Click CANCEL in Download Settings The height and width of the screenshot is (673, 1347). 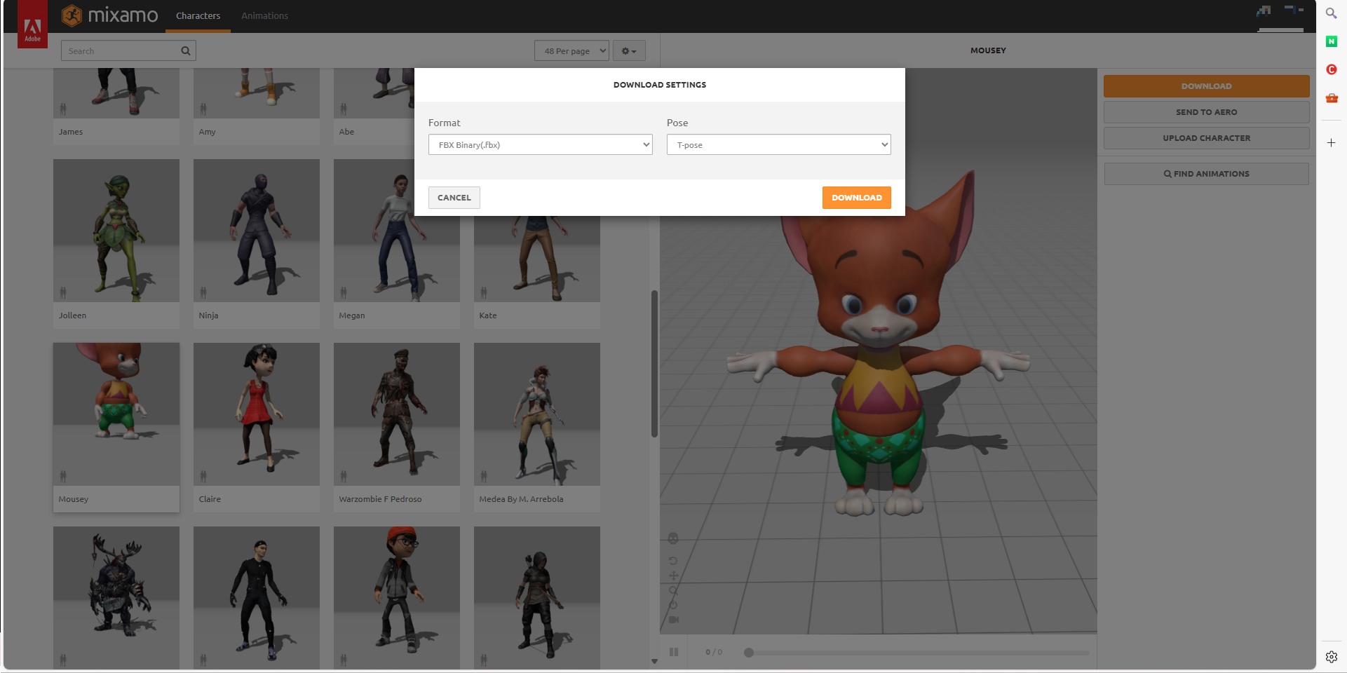pyautogui.click(x=454, y=198)
